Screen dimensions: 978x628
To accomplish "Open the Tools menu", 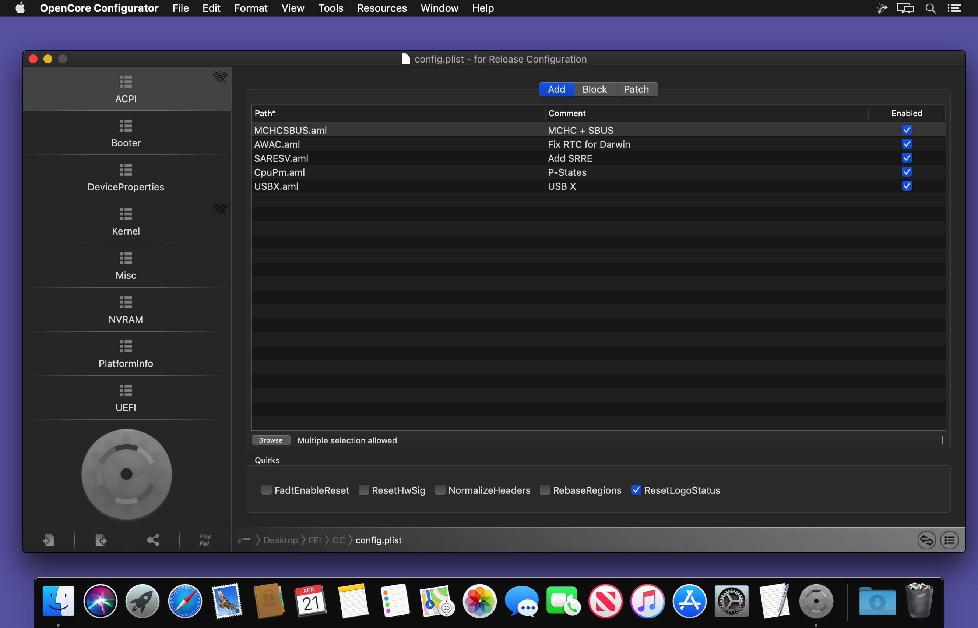I will [331, 8].
